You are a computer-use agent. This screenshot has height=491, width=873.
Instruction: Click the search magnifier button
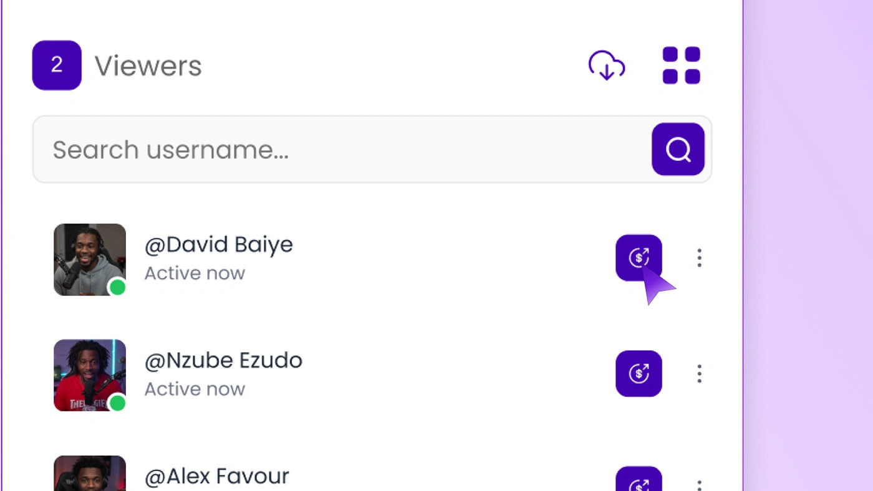pyautogui.click(x=678, y=149)
